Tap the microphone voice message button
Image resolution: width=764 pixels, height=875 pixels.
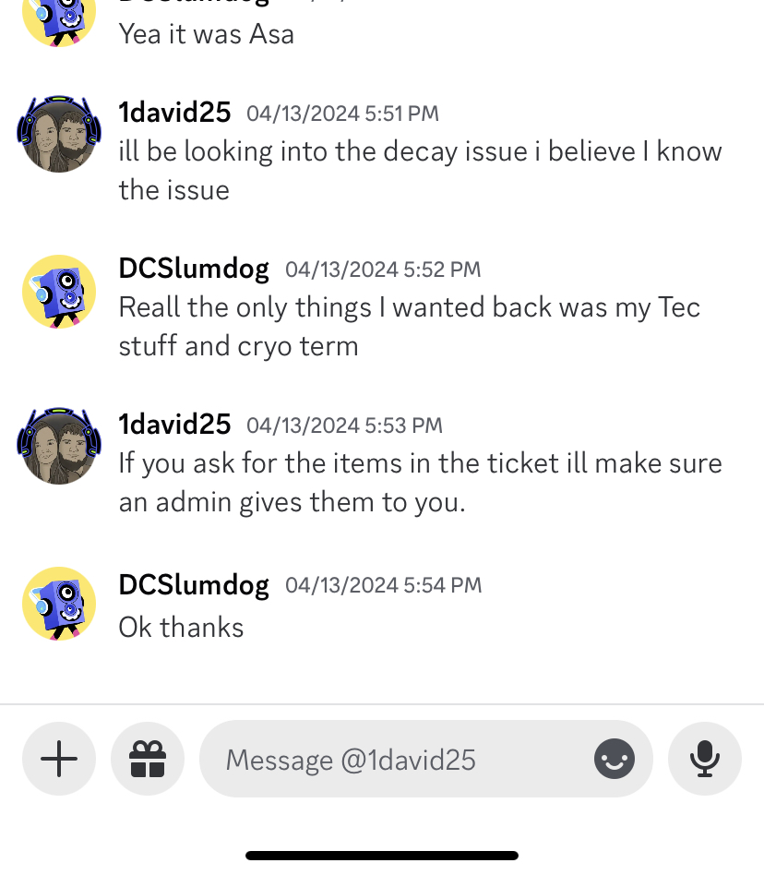coord(705,759)
